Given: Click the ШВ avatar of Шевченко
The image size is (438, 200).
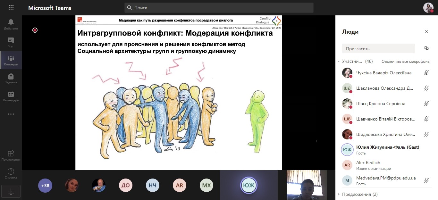Looking at the screenshot, I should [x=347, y=119].
